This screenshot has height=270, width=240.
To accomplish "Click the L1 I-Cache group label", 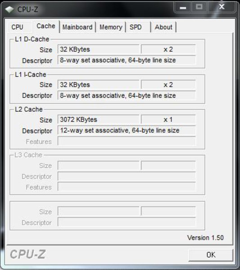I will pos(31,75).
